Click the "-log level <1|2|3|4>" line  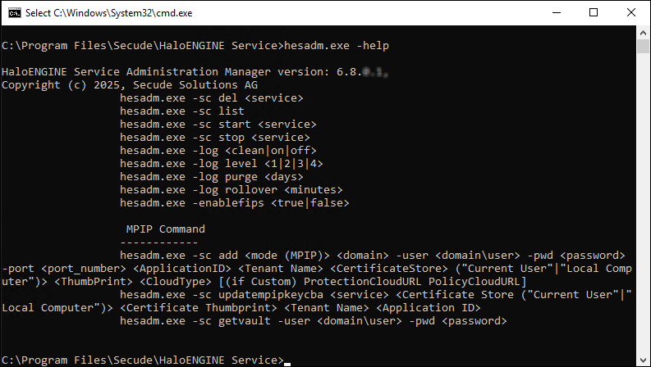tap(221, 163)
